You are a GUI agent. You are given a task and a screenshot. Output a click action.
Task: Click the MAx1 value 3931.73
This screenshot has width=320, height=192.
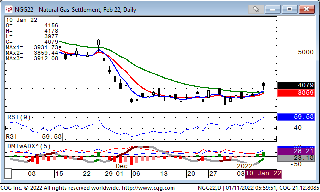pos(46,47)
